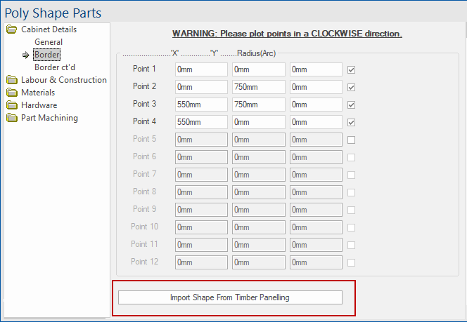Uncheck the Point 4 checkbox
467x322 pixels.
(351, 122)
